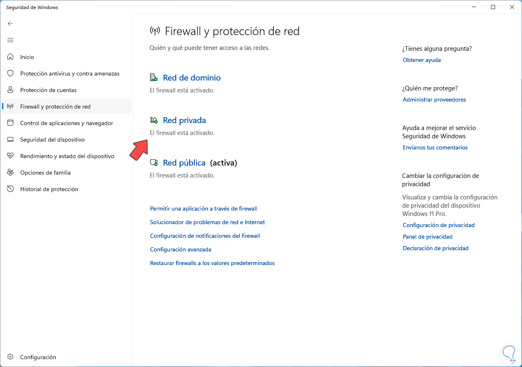Click the device security laptop icon
Viewport: 522px width, 367px height.
tap(11, 140)
